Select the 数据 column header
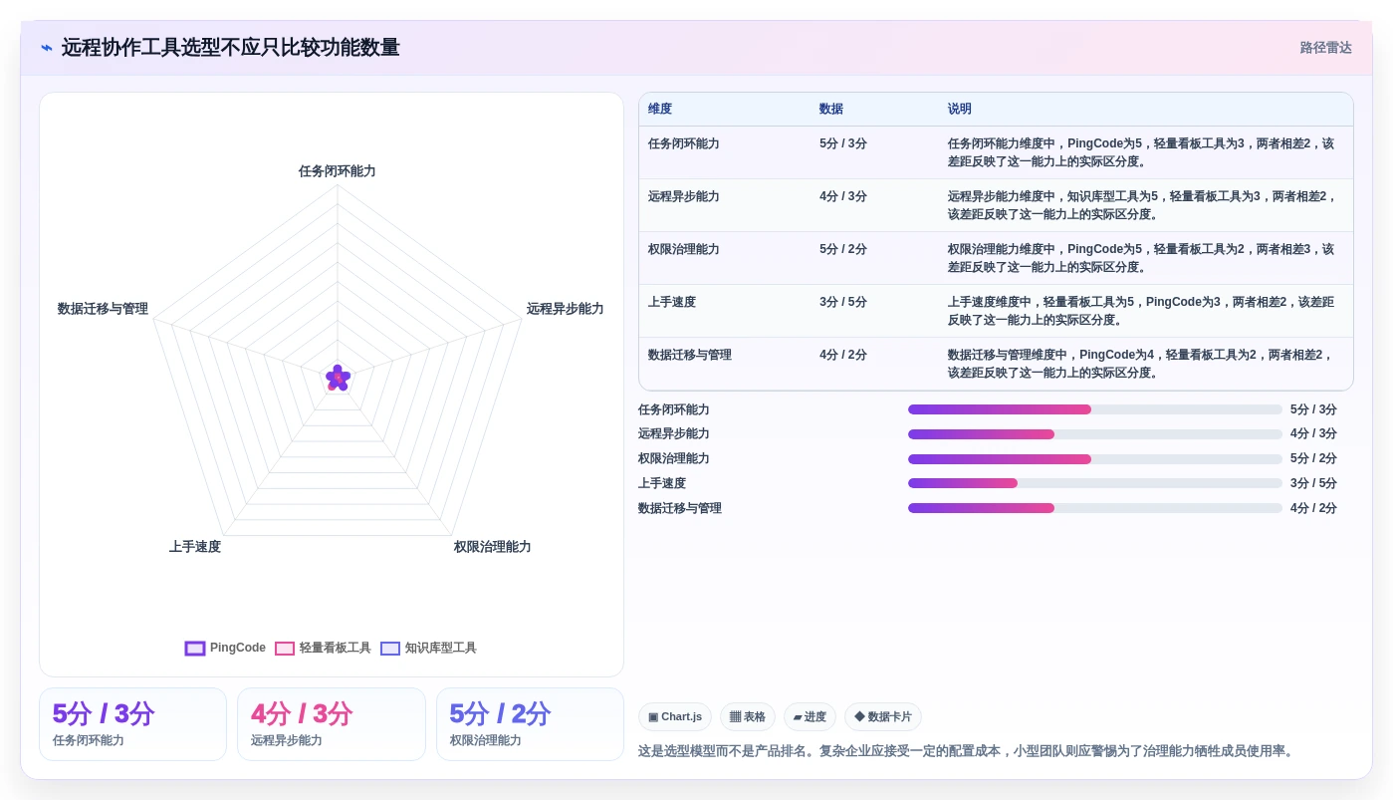This screenshot has height=800, width=1393. 831,110
